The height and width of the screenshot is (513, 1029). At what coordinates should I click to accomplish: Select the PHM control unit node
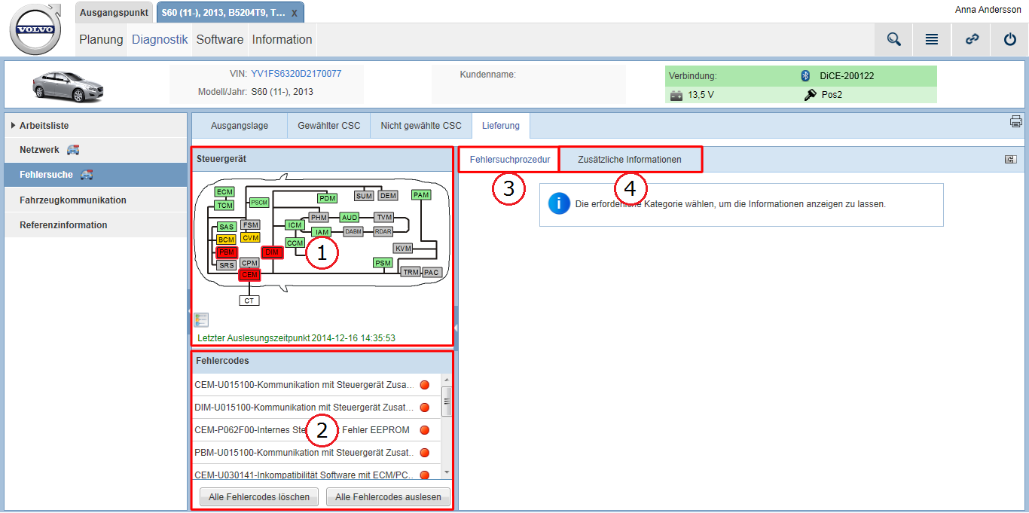[319, 217]
